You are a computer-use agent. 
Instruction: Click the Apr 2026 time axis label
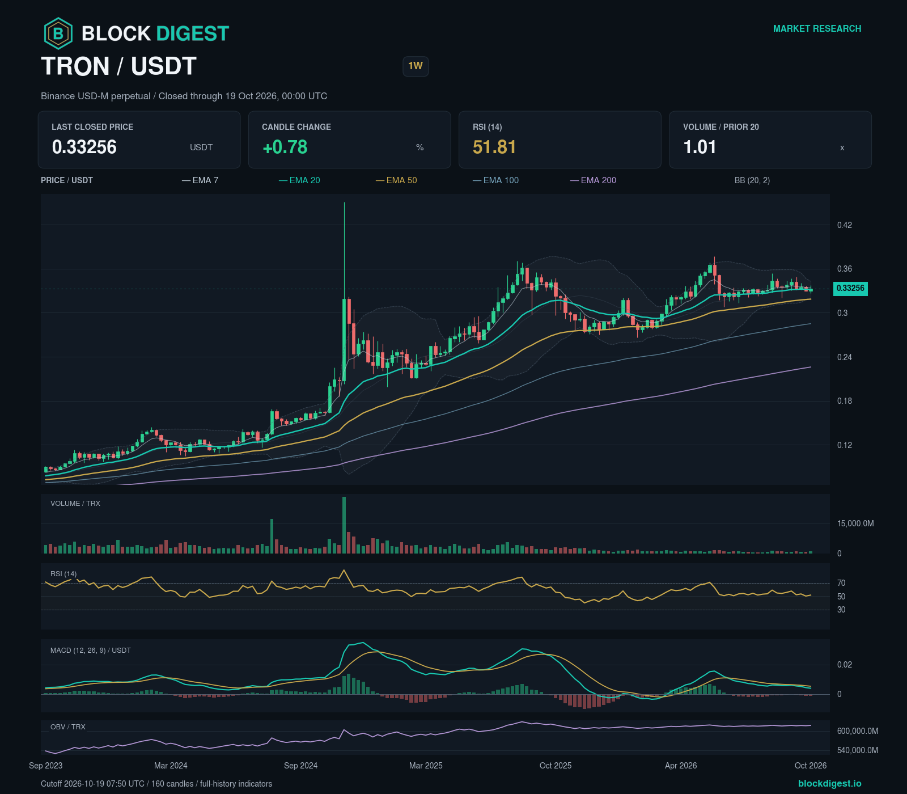(x=681, y=766)
